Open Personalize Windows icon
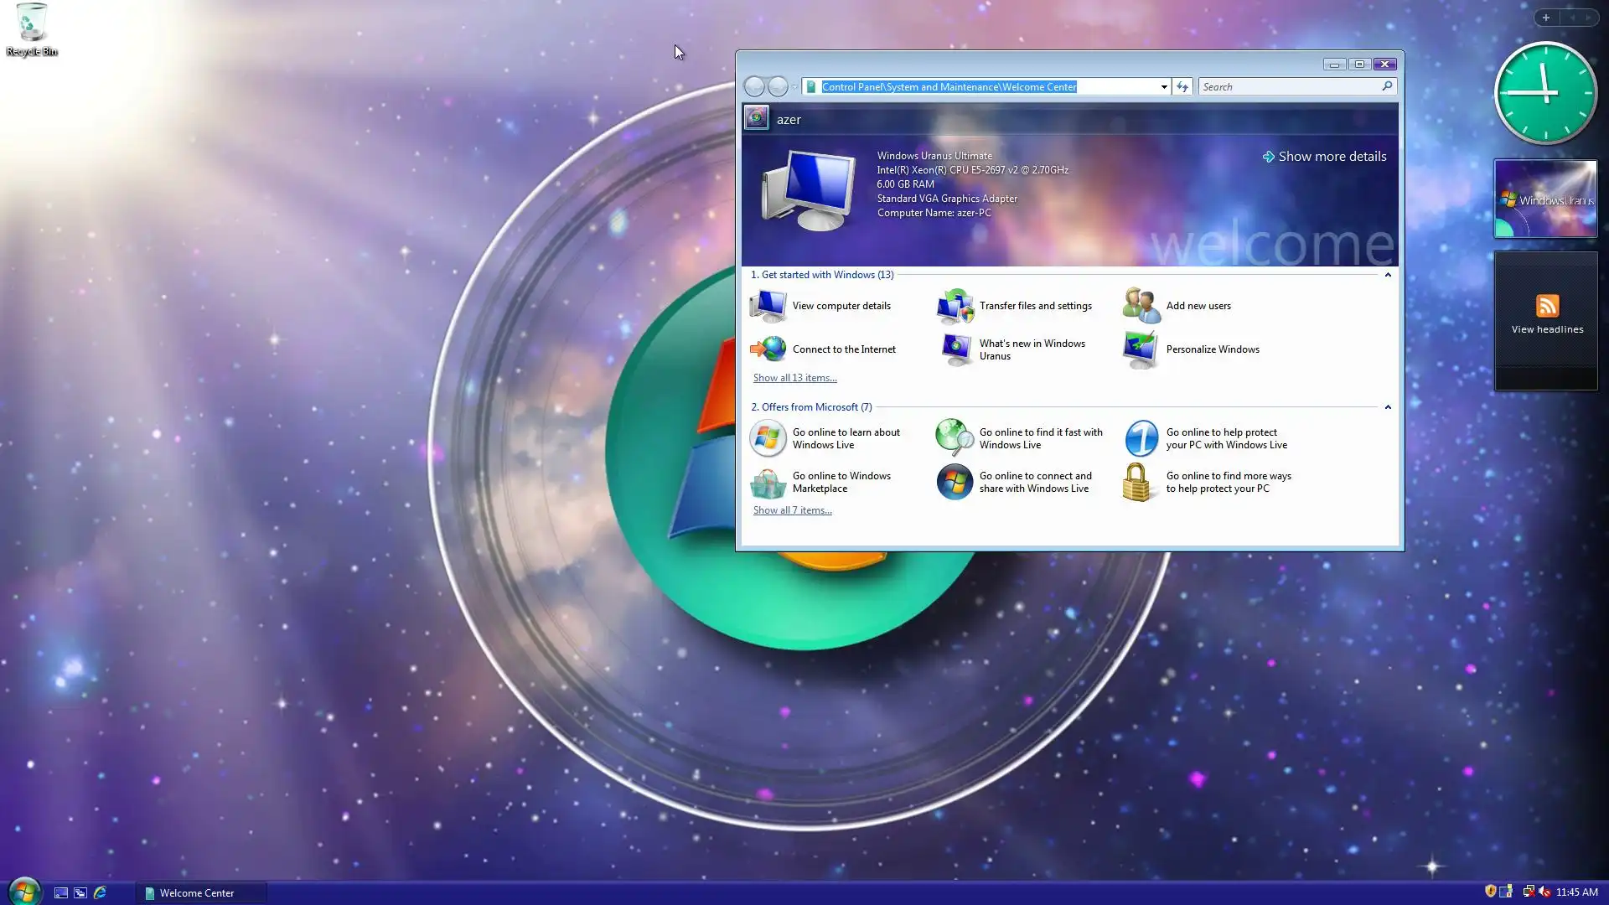1609x905 pixels. (1141, 349)
